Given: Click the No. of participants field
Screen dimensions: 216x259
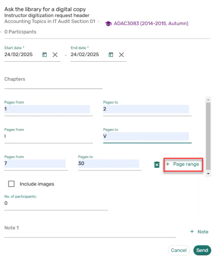Looking at the screenshot, I should coord(56,203).
